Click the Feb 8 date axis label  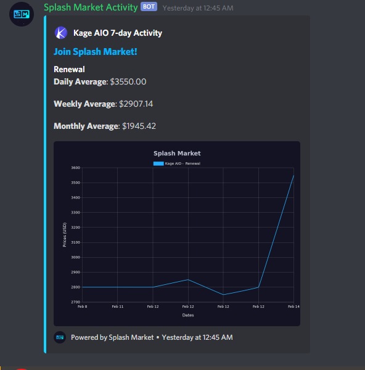(x=83, y=306)
